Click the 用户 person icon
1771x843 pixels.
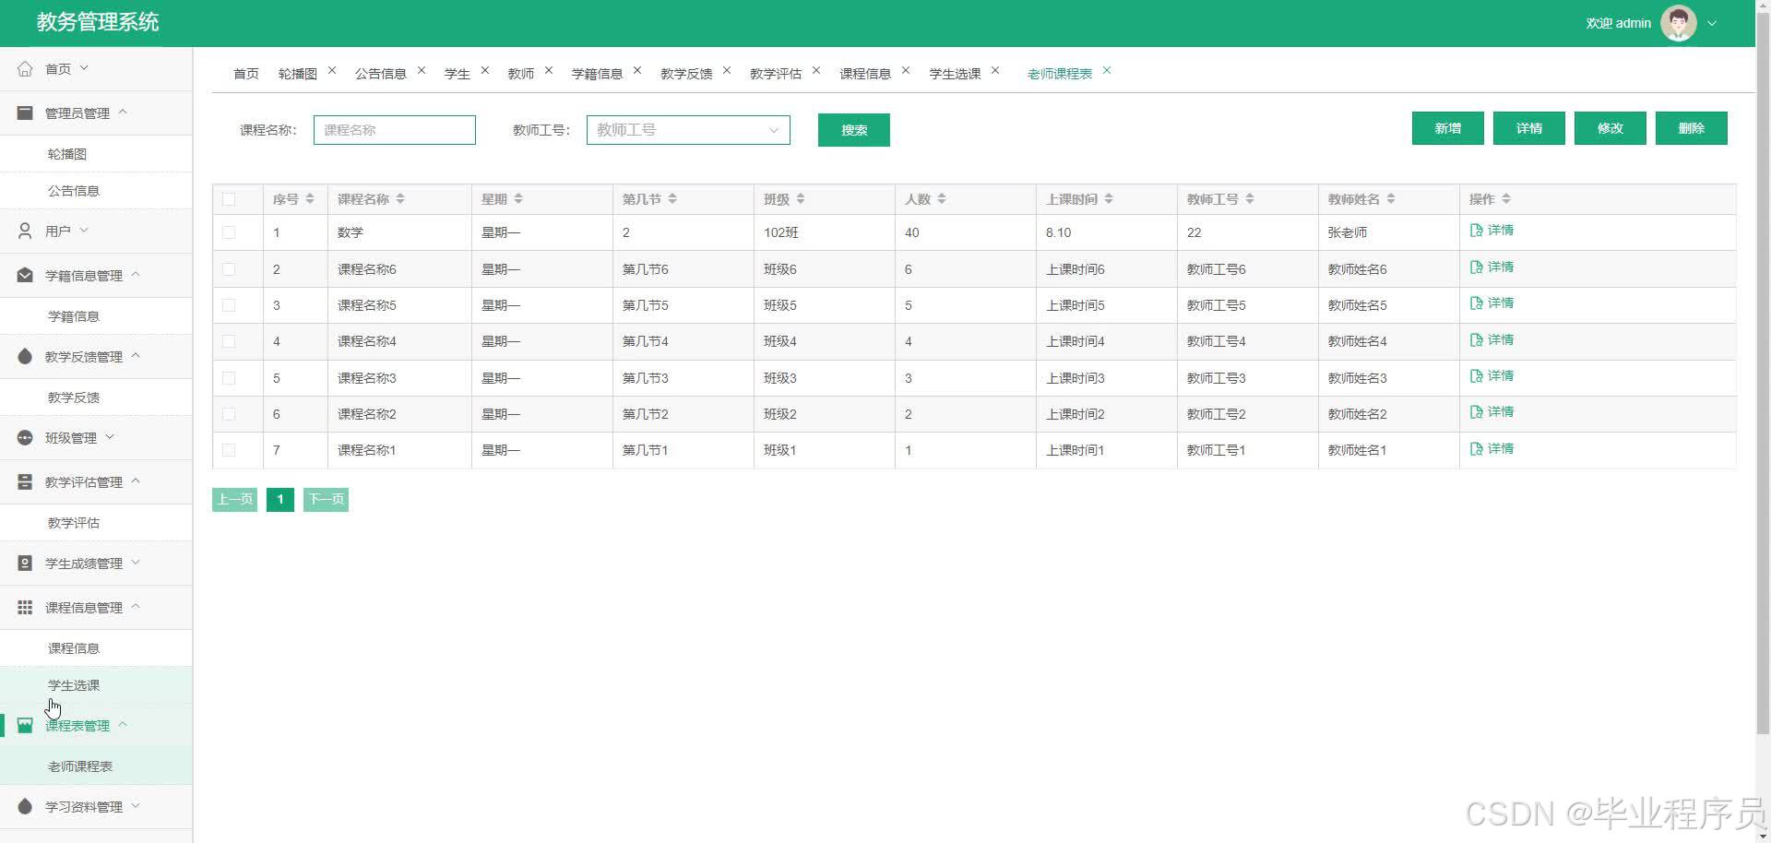click(25, 231)
